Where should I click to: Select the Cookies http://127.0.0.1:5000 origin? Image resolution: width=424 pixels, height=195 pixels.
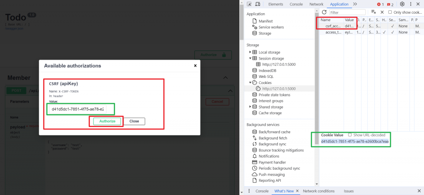pyautogui.click(x=279, y=89)
